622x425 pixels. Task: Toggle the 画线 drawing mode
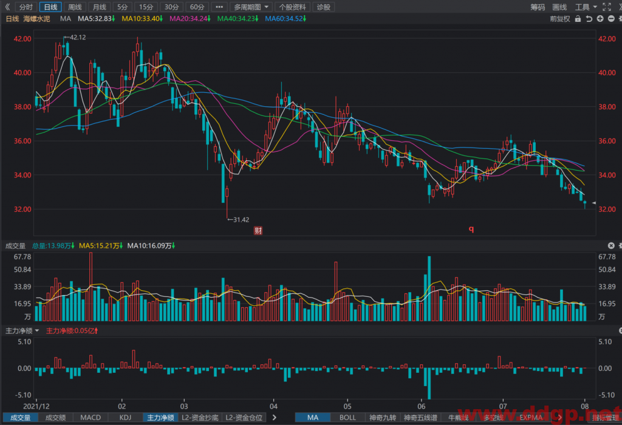click(559, 7)
